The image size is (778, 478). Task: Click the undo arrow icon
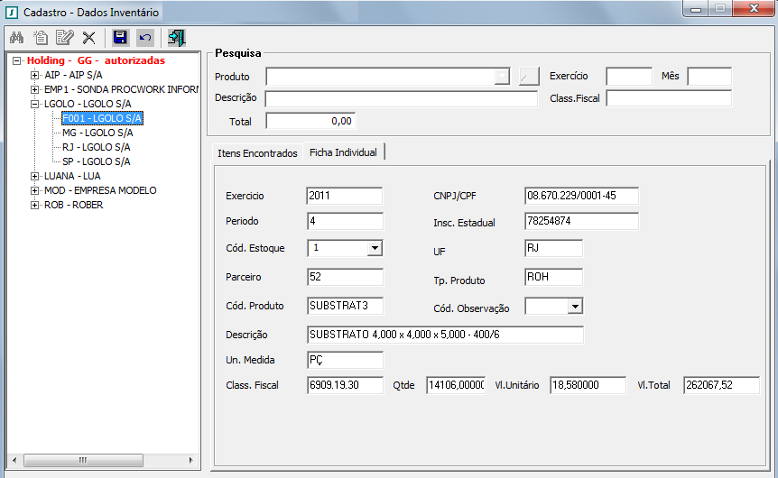click(x=145, y=38)
